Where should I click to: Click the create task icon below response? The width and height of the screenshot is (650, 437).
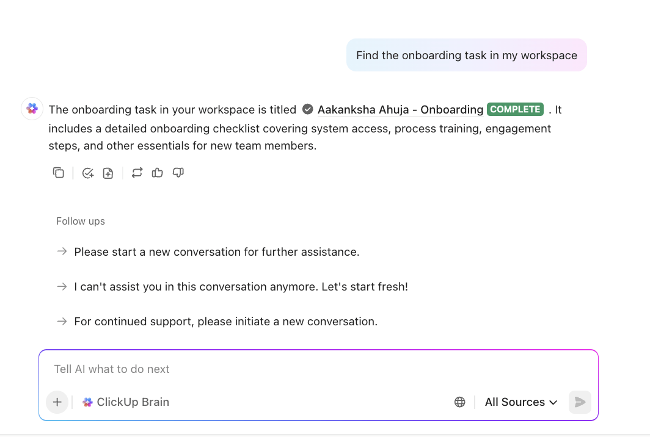(x=88, y=173)
